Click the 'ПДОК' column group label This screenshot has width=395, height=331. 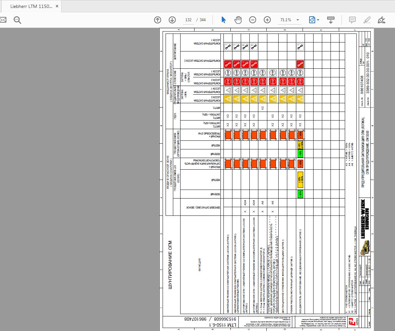pyautogui.click(x=175, y=116)
